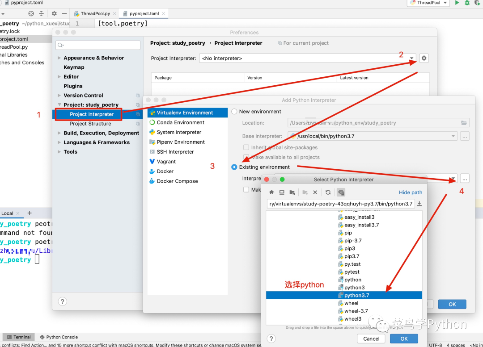Viewport: 483px width, 347px height.
Task: Open the interpreter gear settings icon
Action: coord(424,58)
